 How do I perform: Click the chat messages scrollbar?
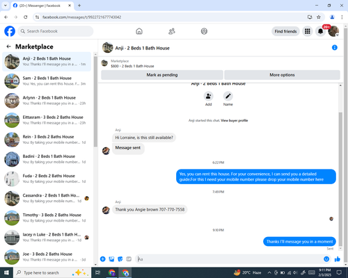coord(340,179)
